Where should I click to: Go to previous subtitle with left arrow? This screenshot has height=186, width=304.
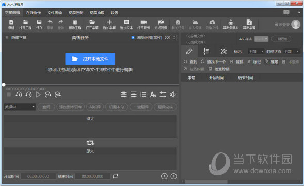coord(164,176)
